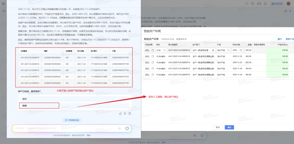Choose the 编辑 option in the chat

[x=24, y=105]
